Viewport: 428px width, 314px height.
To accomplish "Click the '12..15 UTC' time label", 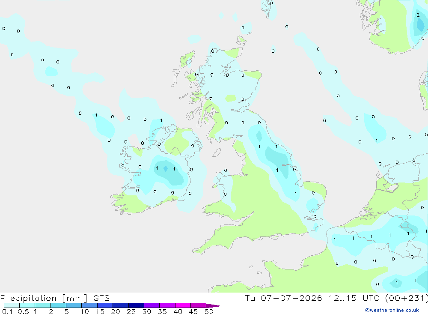I will 354,298.
